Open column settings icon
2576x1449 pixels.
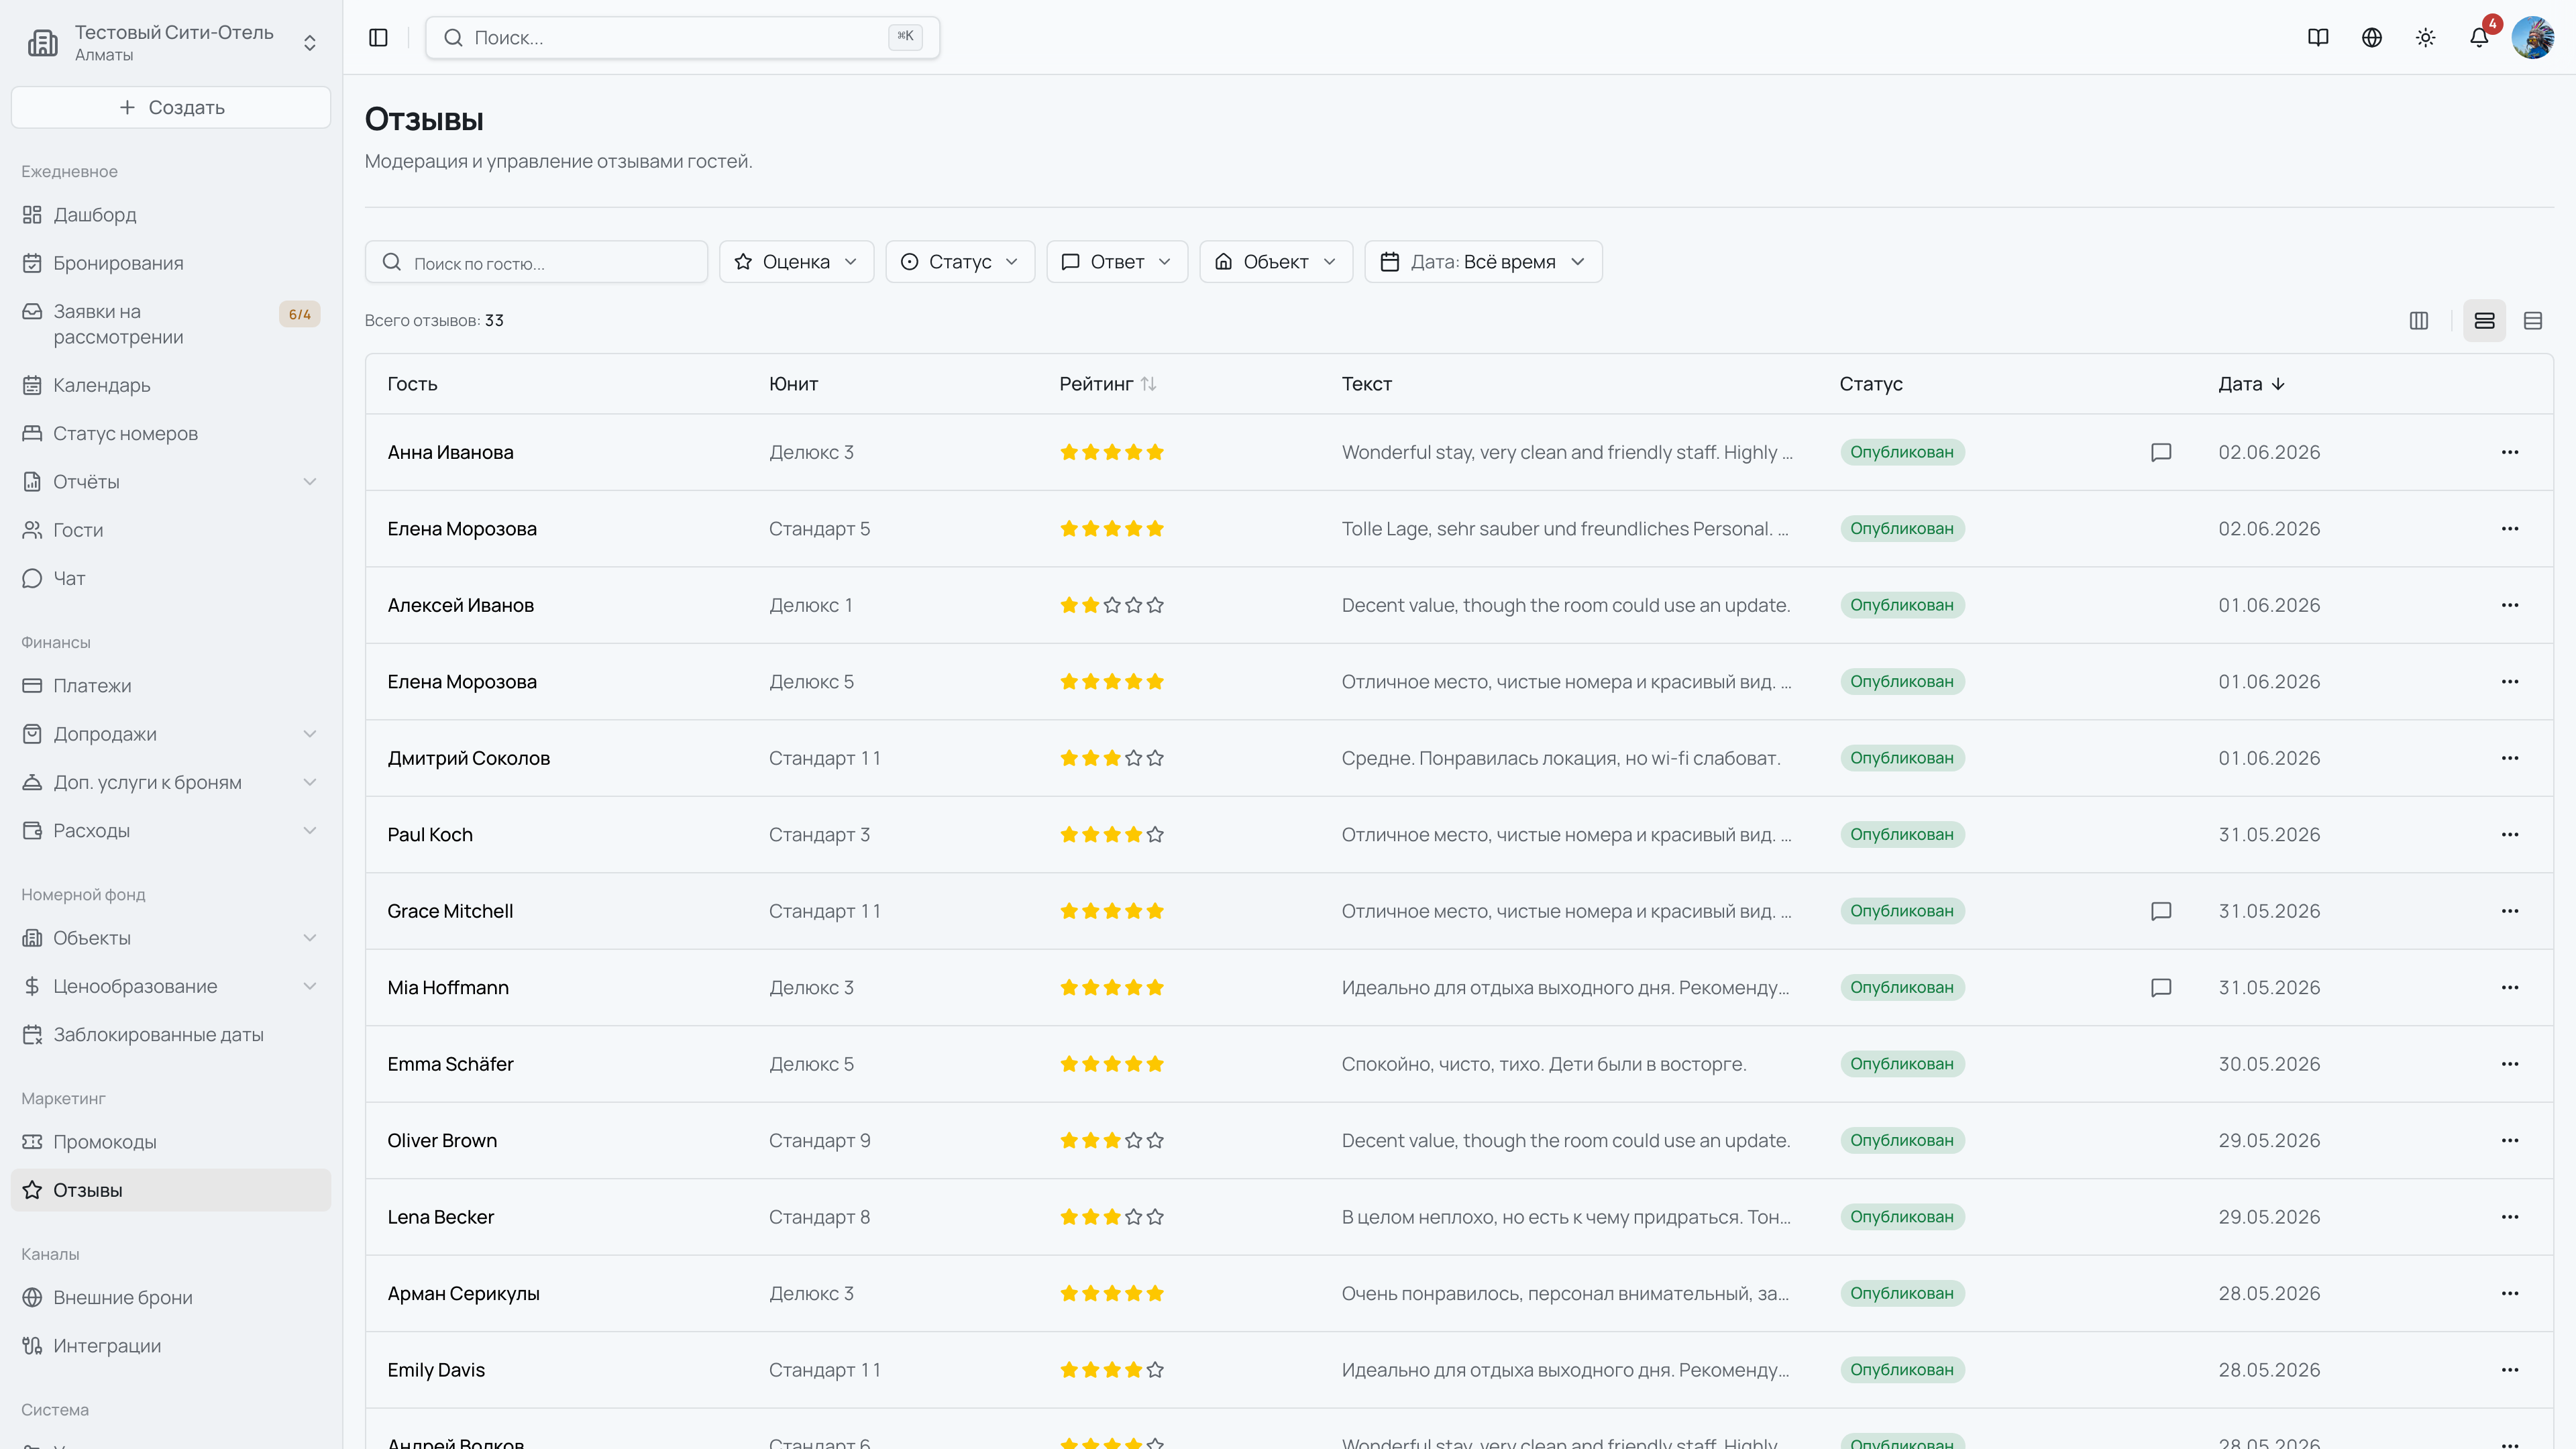[x=2419, y=320]
